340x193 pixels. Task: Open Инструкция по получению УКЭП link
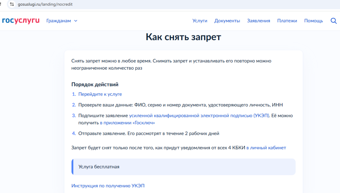[108, 186]
